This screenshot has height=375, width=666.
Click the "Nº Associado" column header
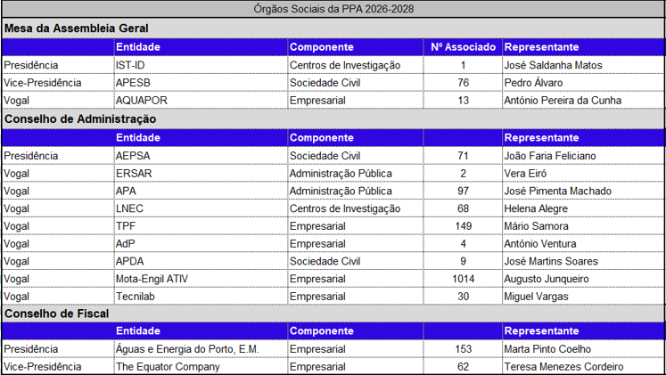[x=463, y=46]
